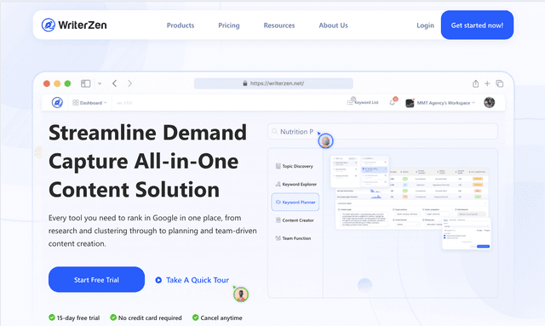The image size is (545, 326).
Task: Open the Pricing page
Action: 229,26
